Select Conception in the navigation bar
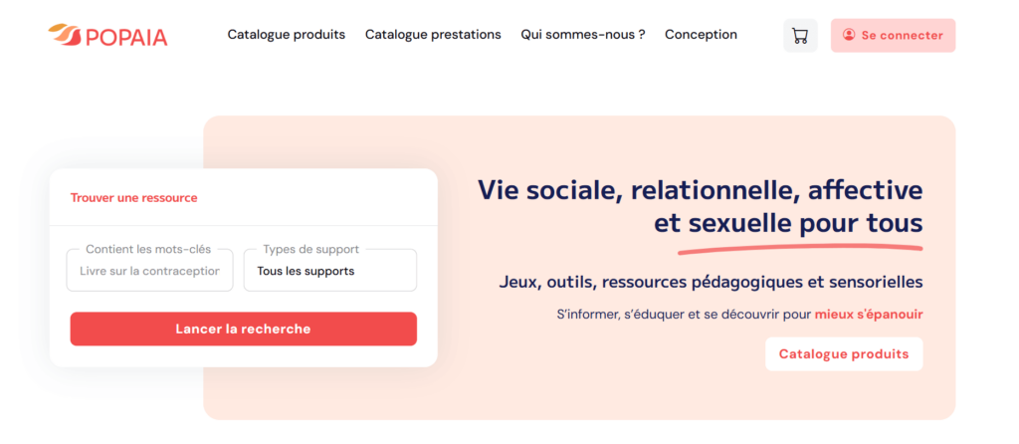The width and height of the screenshot is (1019, 444). pos(701,35)
